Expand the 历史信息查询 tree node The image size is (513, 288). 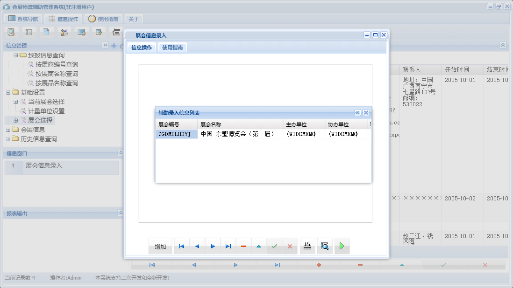click(x=8, y=139)
